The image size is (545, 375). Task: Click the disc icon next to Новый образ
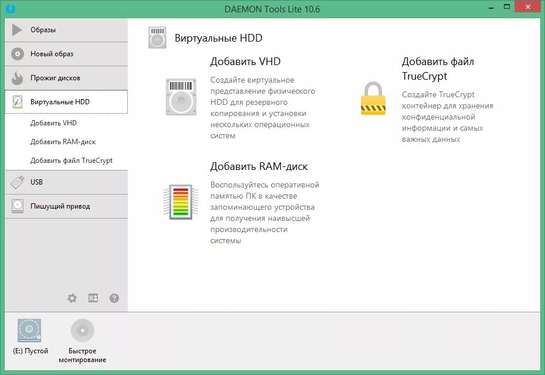coord(18,54)
